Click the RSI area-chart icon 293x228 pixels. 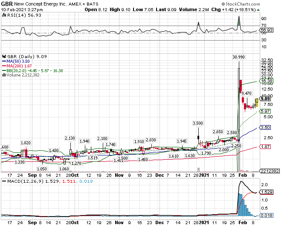tap(4, 15)
